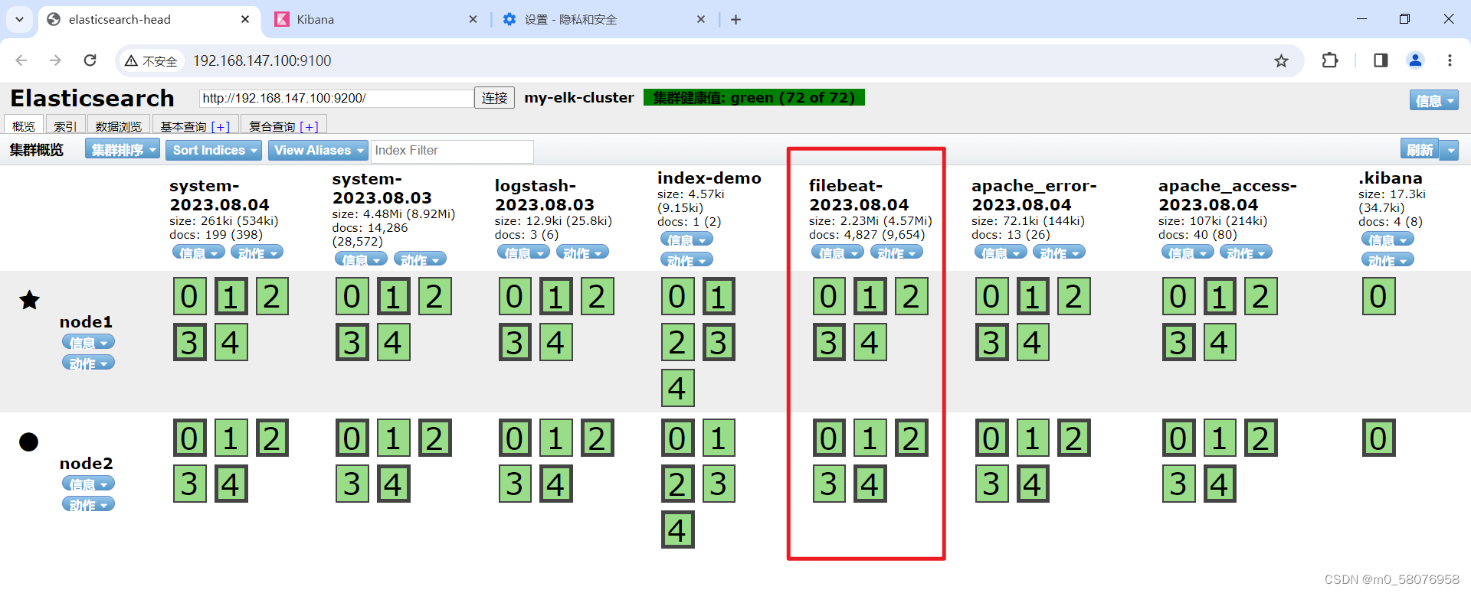Click the my-elk-cluster name label
1471x593 pixels.
coord(579,97)
